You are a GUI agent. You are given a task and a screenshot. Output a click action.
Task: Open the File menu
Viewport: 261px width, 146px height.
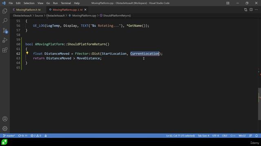[x=11, y=3]
